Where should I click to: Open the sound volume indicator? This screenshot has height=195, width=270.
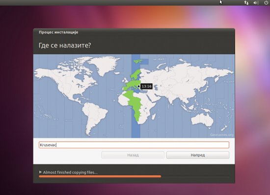(x=256, y=2)
